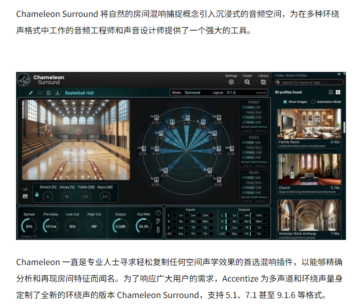Adjust the Pre-Delay 101ms knob
The image size is (362, 304).
pos(51,226)
